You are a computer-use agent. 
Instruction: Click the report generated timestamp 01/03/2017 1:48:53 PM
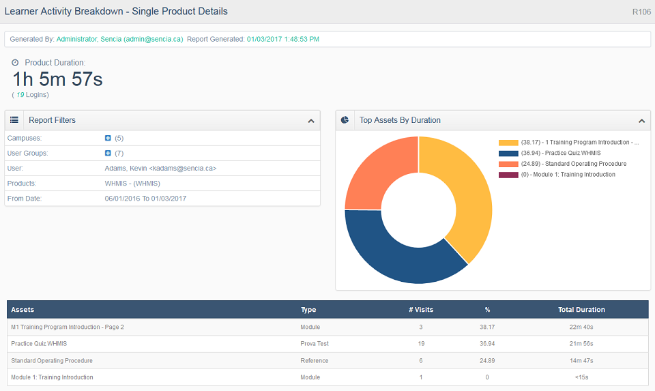click(282, 40)
